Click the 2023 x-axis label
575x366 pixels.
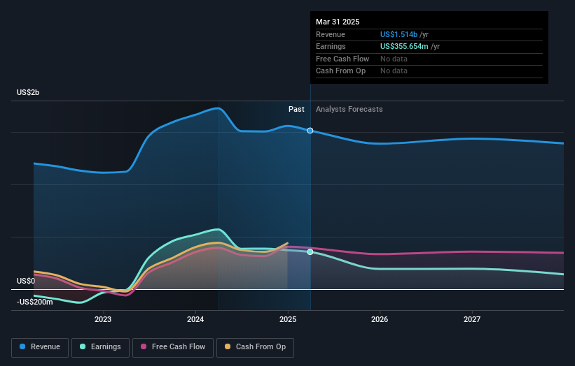click(103, 320)
